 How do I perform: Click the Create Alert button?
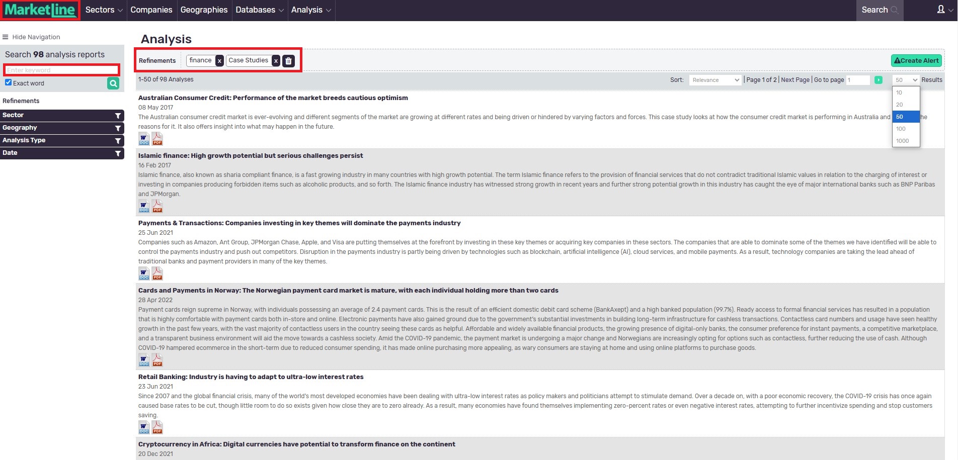pos(916,61)
